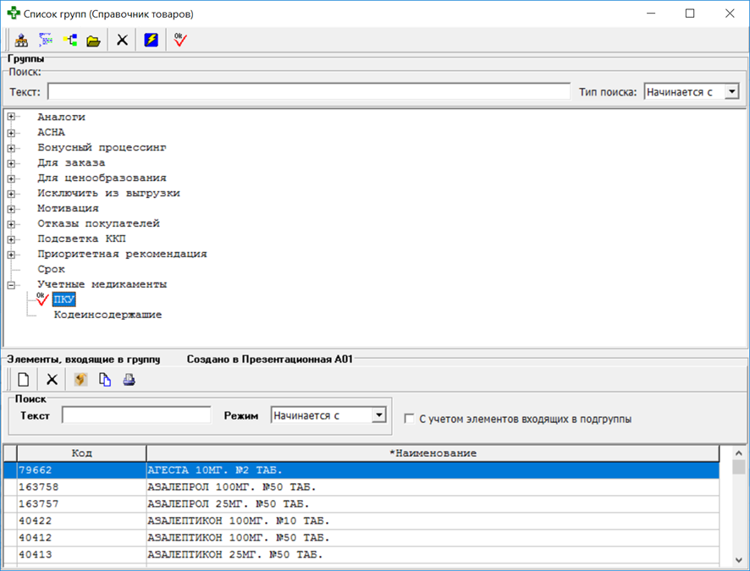The width and height of the screenshot is (750, 571).
Task: Select the row 'АЗАЛЕПТИКОН 100МГ. №50 ТАБ.'
Action: (361, 537)
